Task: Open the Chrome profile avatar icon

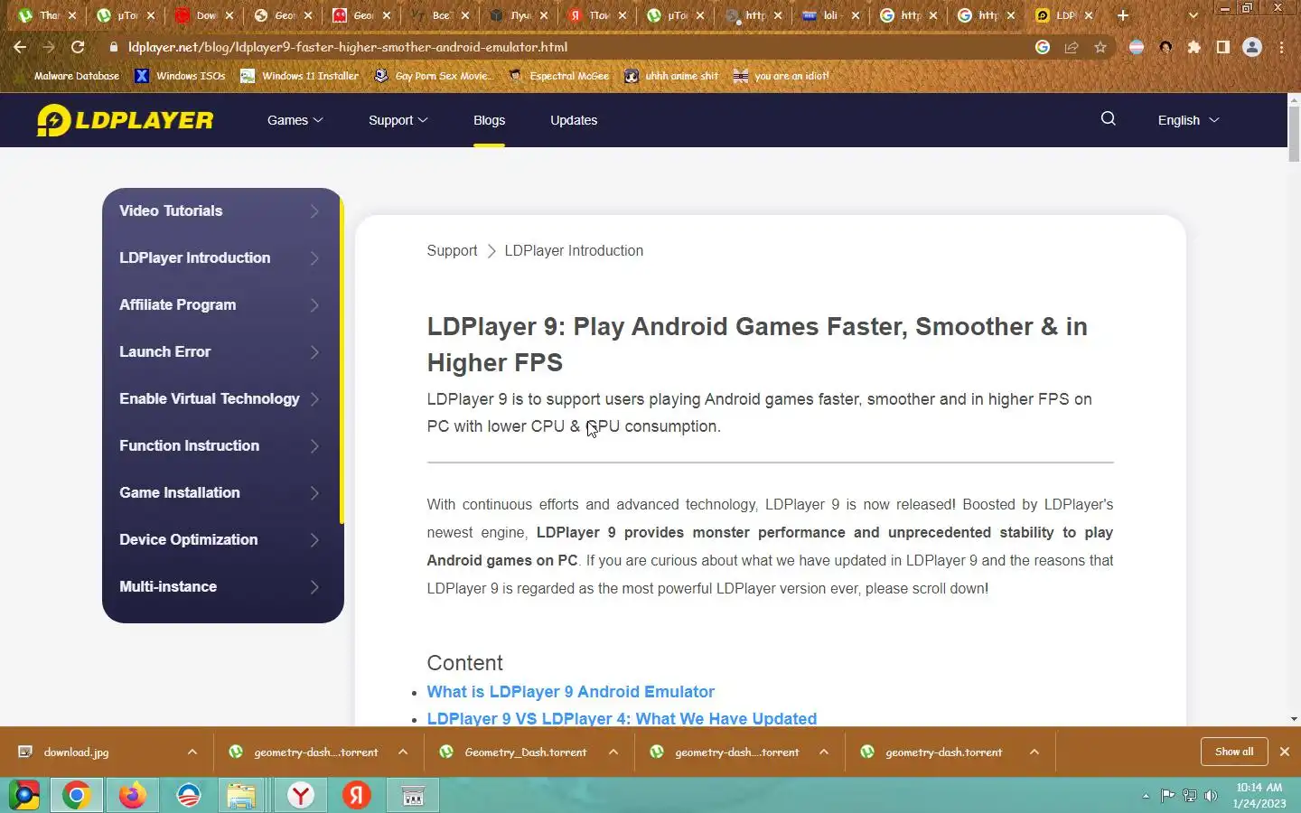Action: pos(1252,47)
